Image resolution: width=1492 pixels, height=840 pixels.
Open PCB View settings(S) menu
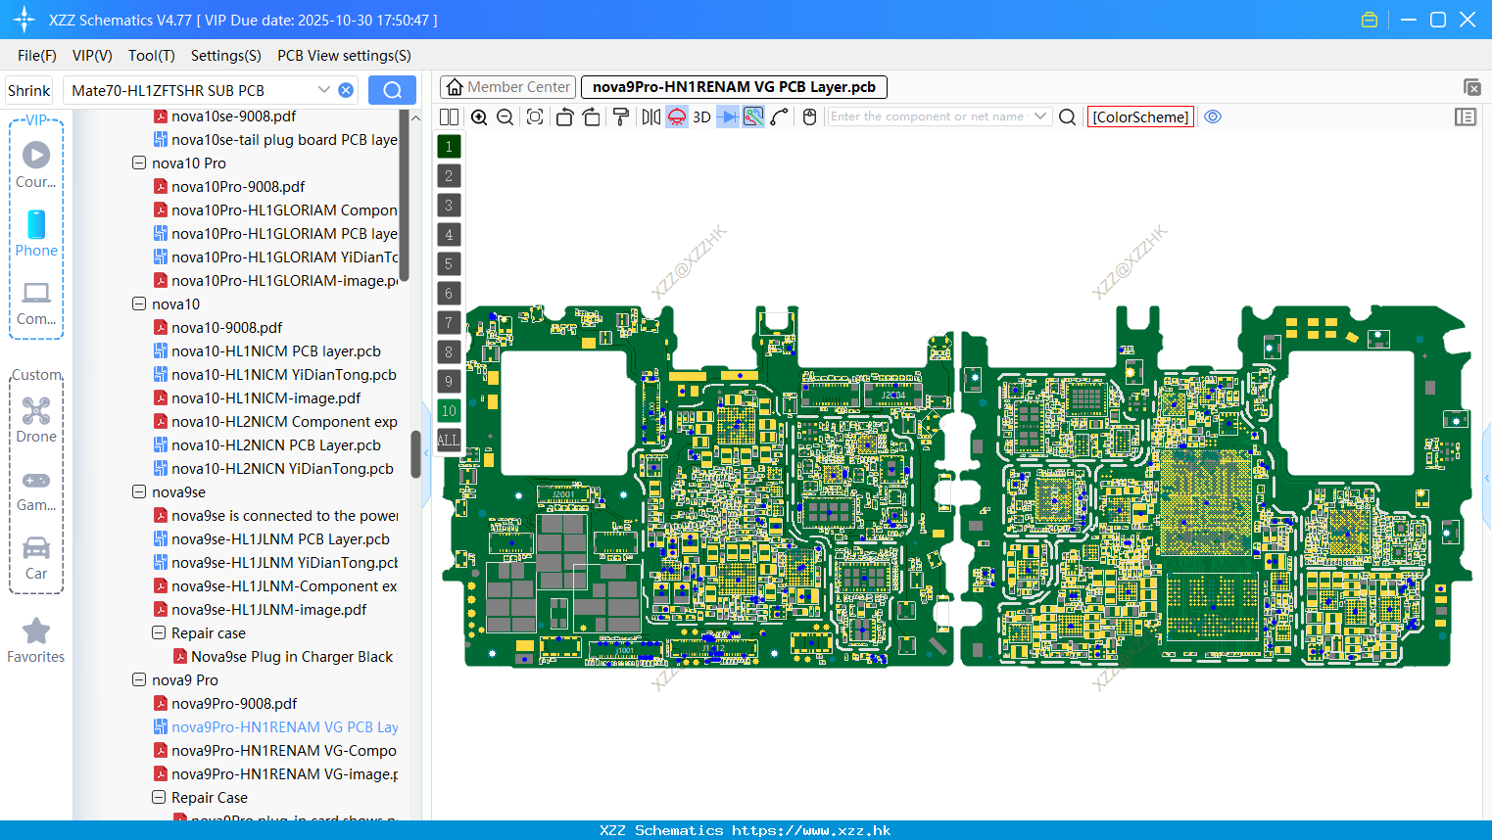[x=344, y=56]
